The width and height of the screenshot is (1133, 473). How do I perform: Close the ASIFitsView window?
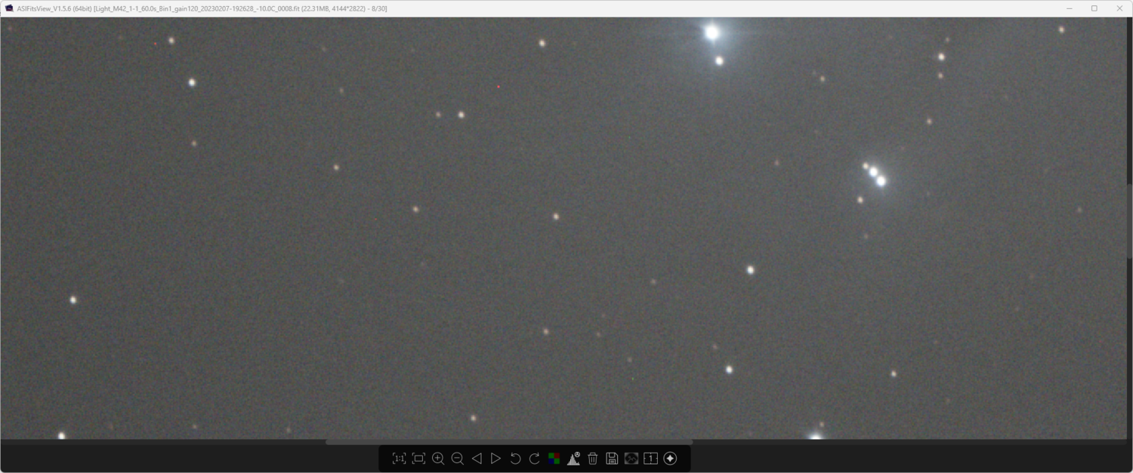(1119, 8)
